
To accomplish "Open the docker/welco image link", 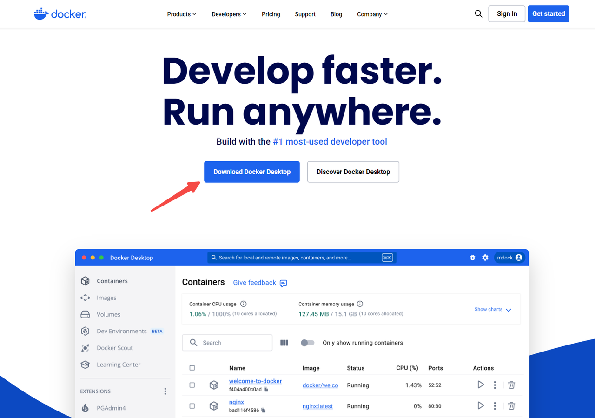I will click(x=320, y=385).
